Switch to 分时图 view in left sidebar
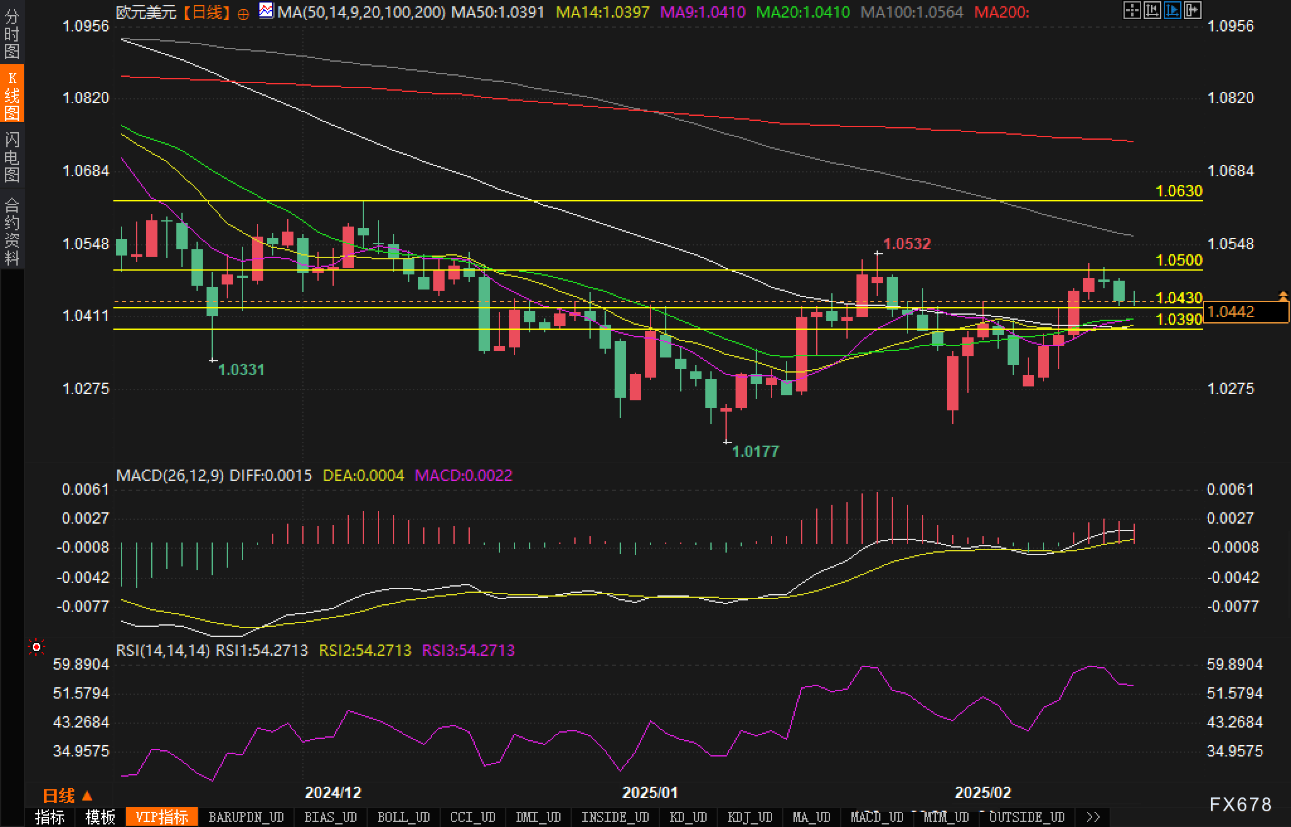 [x=11, y=34]
